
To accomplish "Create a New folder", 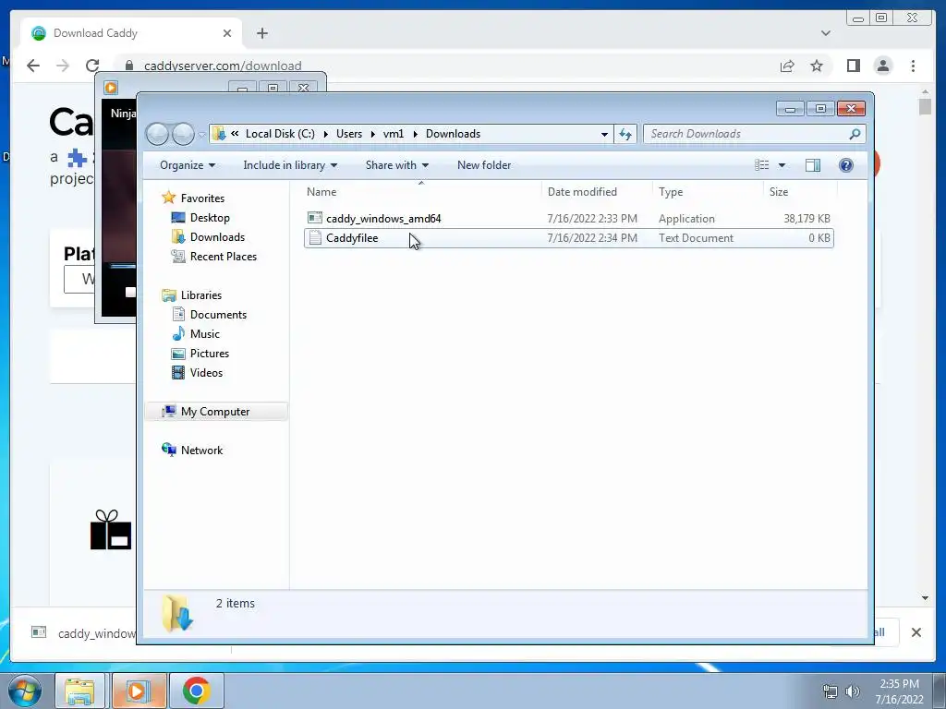I will [484, 165].
